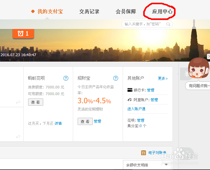Click the 蚂蚁花呗 heading
The image size is (210, 170).
pos(36,78)
